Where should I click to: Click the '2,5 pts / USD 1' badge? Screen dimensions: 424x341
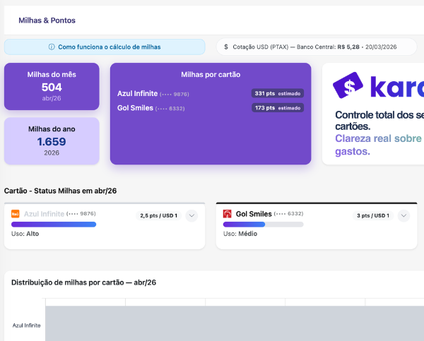(158, 216)
